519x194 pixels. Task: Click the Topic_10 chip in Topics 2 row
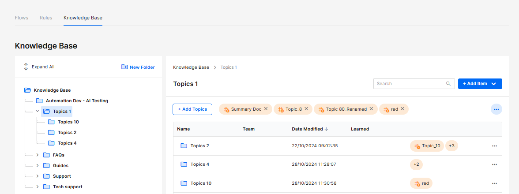(x=427, y=146)
